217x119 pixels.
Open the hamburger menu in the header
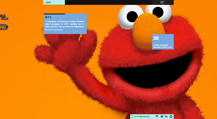[x=162, y=2]
